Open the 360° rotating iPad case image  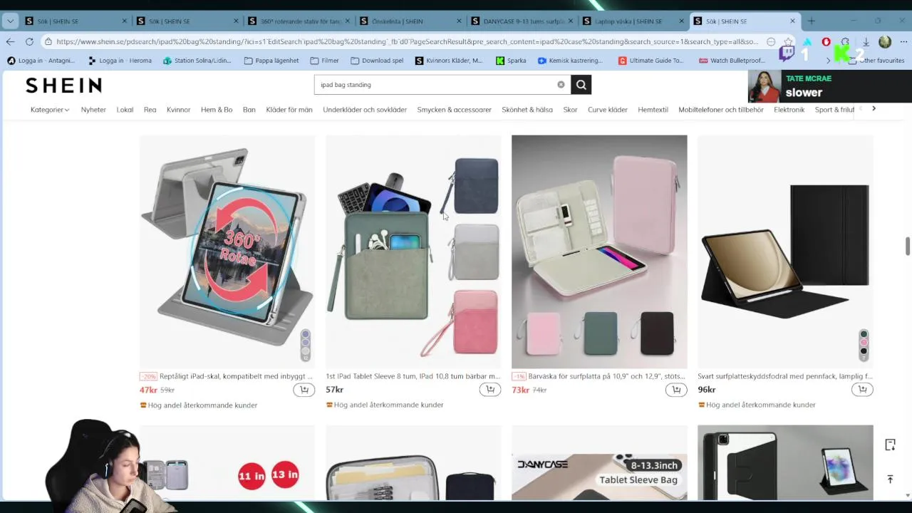227,251
